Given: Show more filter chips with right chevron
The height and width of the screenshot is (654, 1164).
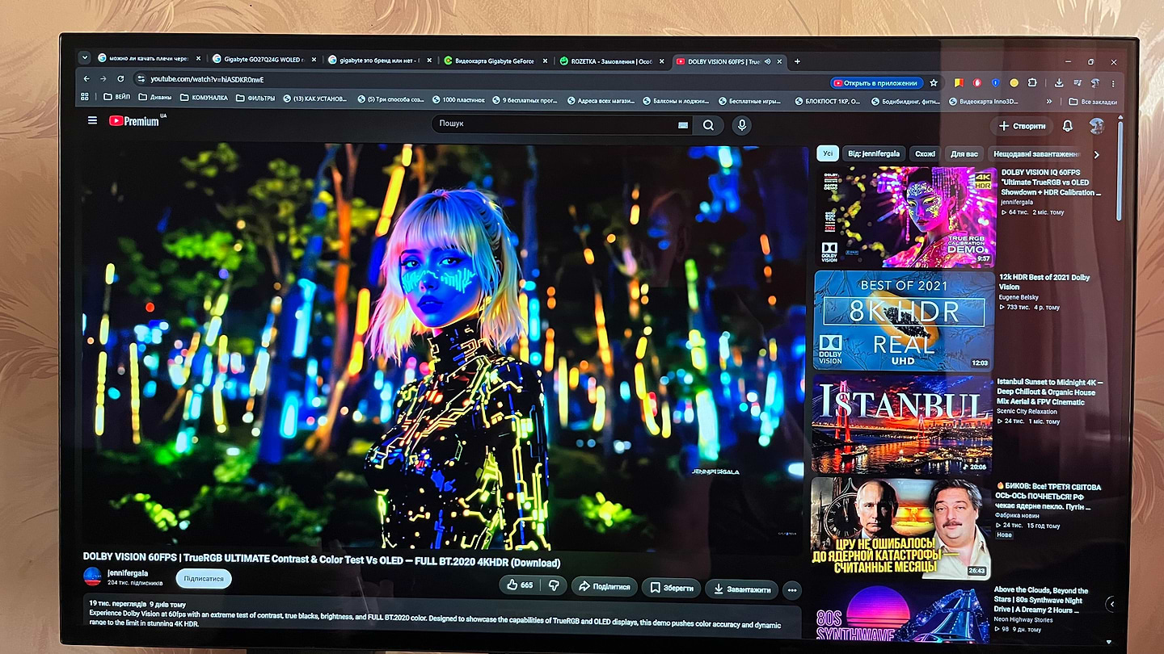Looking at the screenshot, I should click(x=1096, y=155).
